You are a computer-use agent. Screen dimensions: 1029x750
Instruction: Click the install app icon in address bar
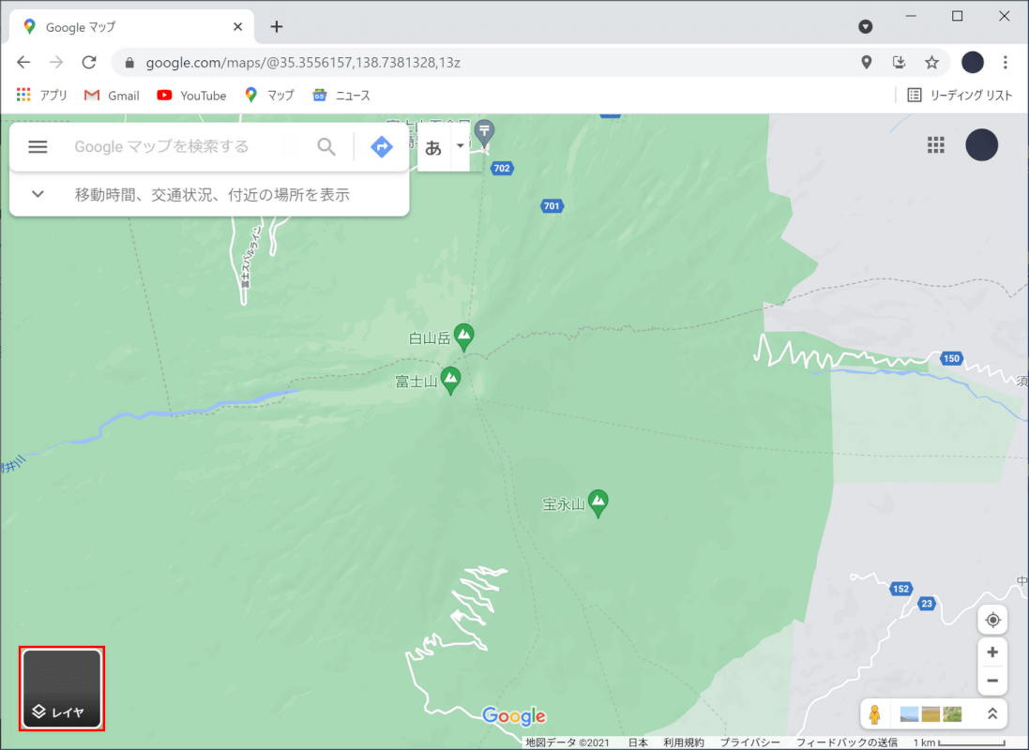tap(899, 62)
